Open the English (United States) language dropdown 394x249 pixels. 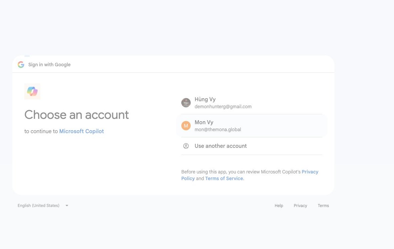click(x=43, y=206)
